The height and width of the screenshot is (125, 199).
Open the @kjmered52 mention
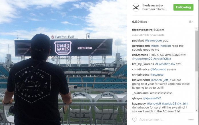coord(152,98)
